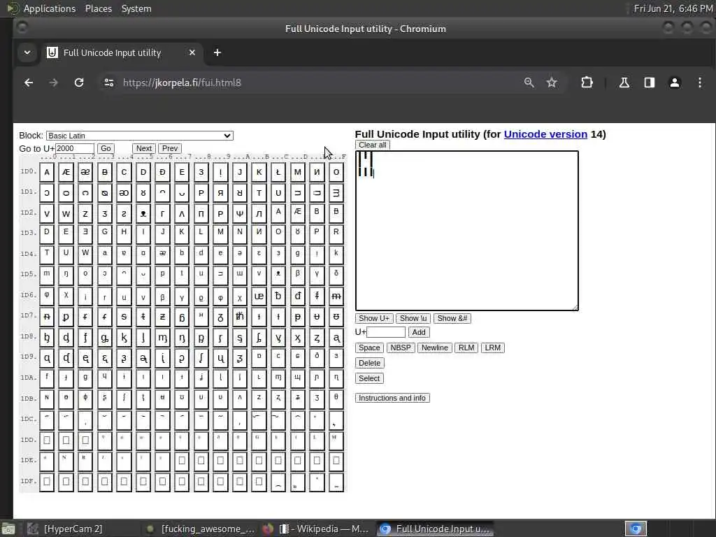Switch to Full Unicode Input taskbar entry
The image size is (716, 537).
point(435,529)
